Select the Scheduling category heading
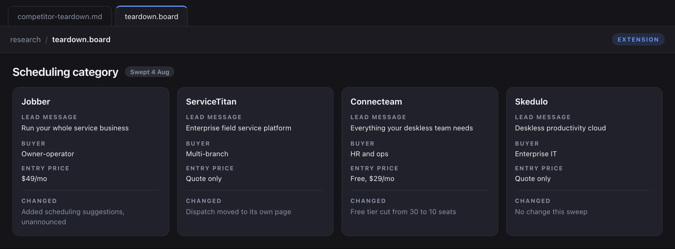This screenshot has width=675, height=249. (x=66, y=72)
